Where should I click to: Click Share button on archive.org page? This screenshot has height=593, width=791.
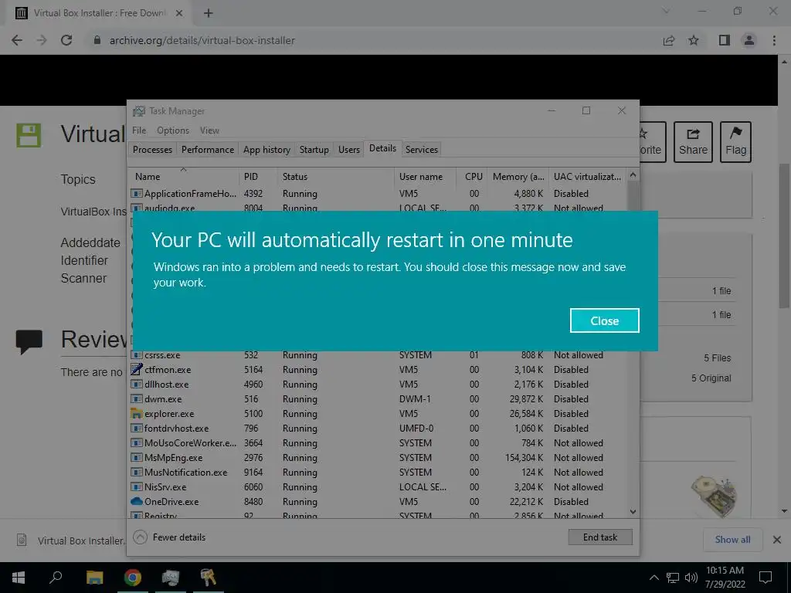point(693,142)
